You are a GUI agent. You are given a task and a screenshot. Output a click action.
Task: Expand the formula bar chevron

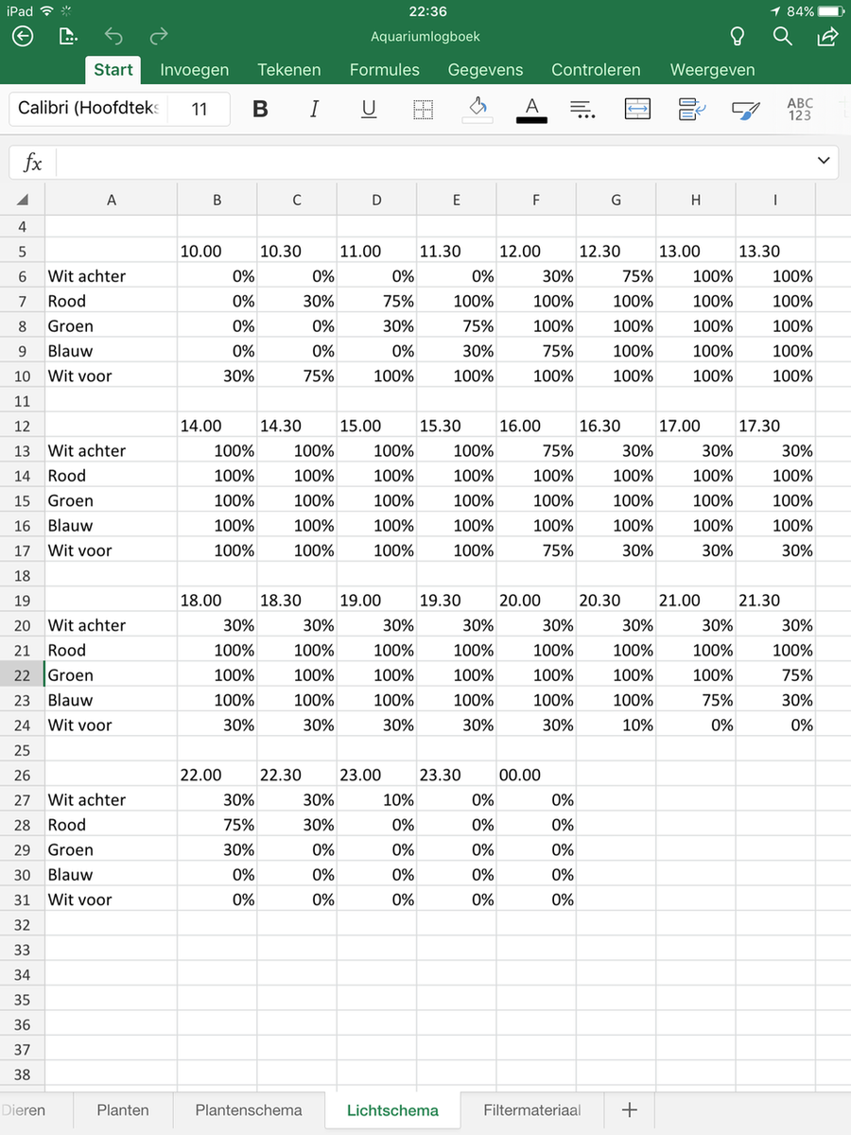coord(823,162)
